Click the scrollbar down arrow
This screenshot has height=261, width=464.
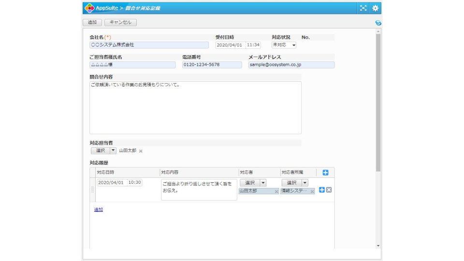click(x=378, y=246)
